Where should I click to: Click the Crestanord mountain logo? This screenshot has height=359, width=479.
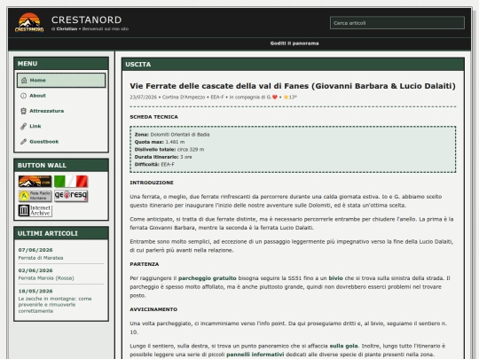[29, 22]
